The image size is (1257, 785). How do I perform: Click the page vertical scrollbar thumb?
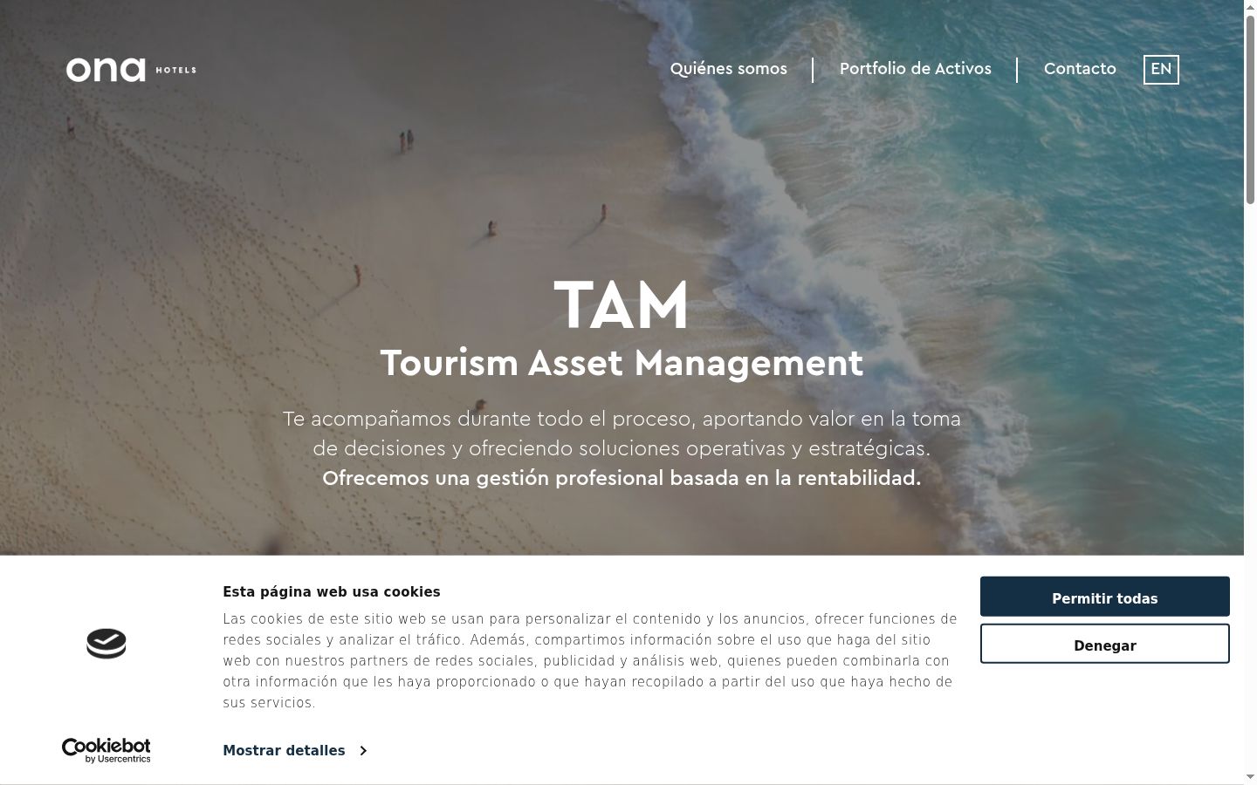[1250, 110]
